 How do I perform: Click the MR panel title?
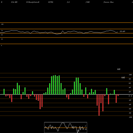click(119, 69)
